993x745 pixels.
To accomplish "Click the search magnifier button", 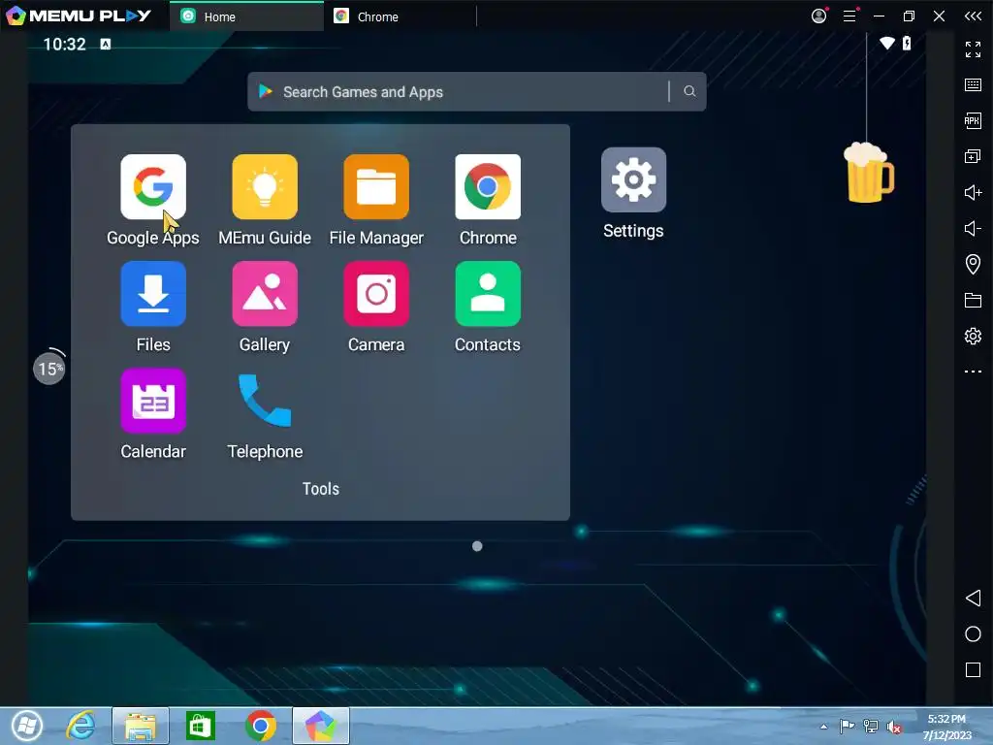I will pos(689,92).
